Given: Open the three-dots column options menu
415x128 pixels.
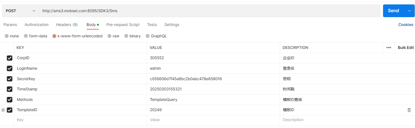Looking at the screenshot, I should [389, 48].
